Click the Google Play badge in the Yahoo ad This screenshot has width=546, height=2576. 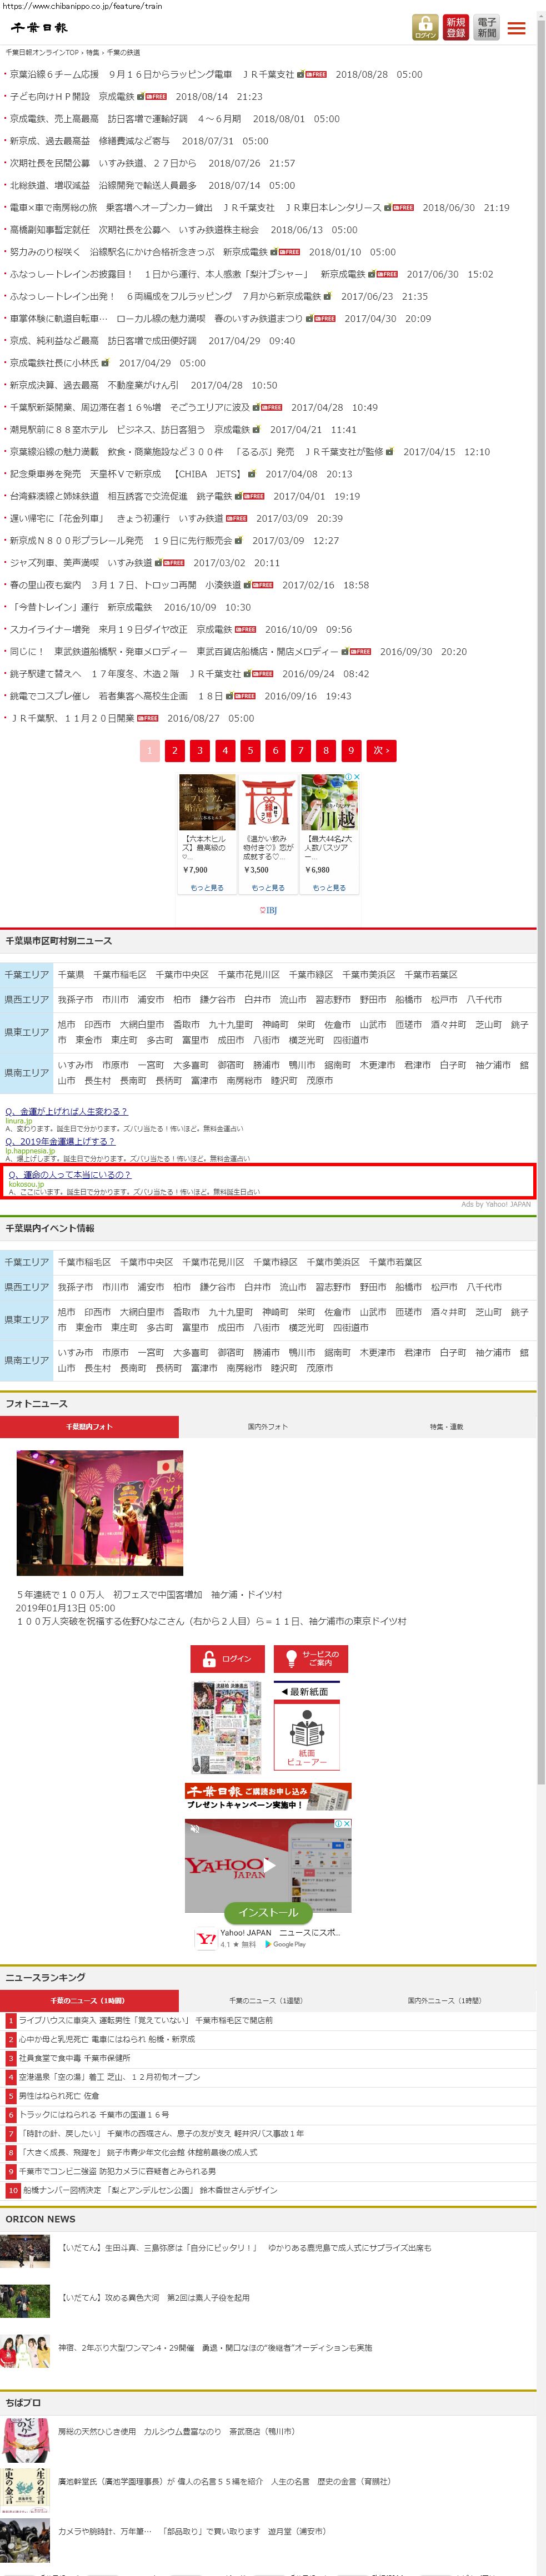tap(286, 1944)
